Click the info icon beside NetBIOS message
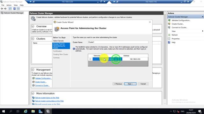 tap(74, 49)
